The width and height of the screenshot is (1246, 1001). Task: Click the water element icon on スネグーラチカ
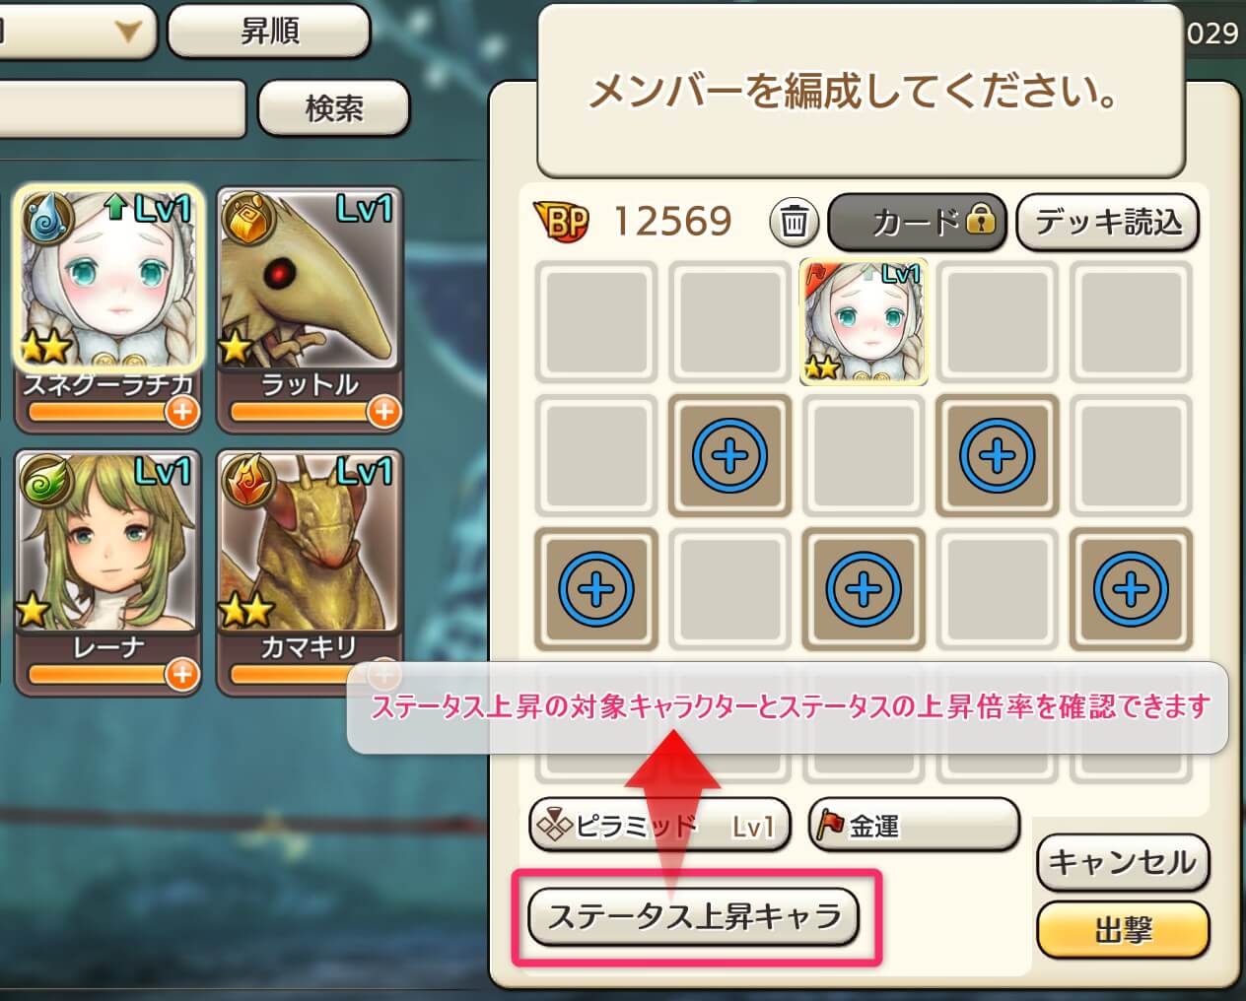[x=47, y=217]
